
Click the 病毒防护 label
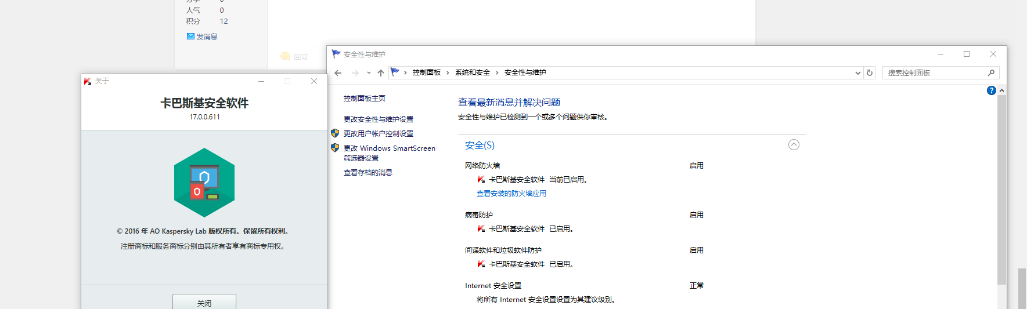click(x=479, y=215)
